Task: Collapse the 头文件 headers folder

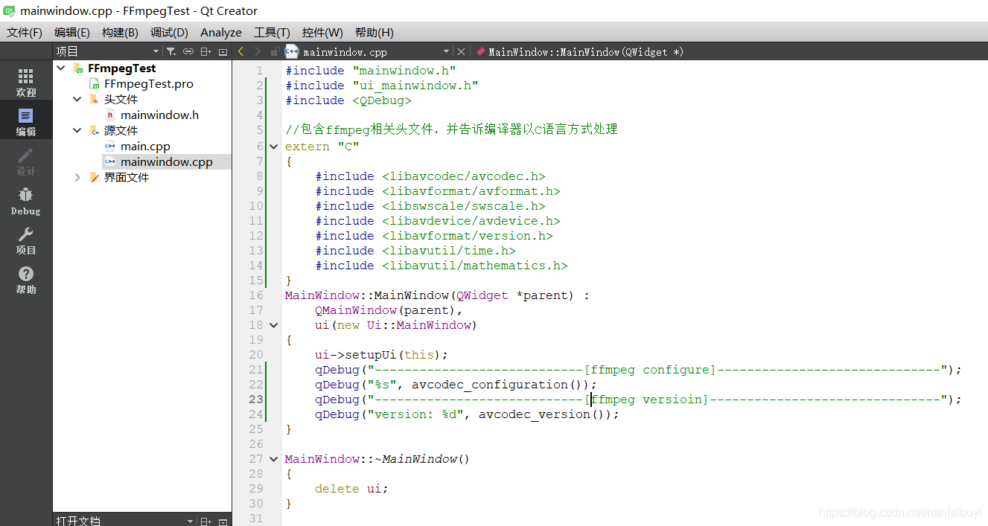Action: tap(77, 99)
